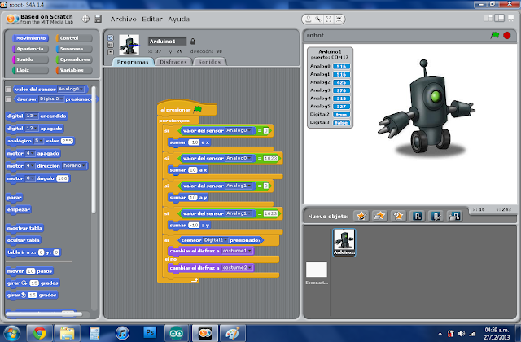Paint a new Arduino object
This screenshot has height=342, width=521.
(x=436, y=216)
